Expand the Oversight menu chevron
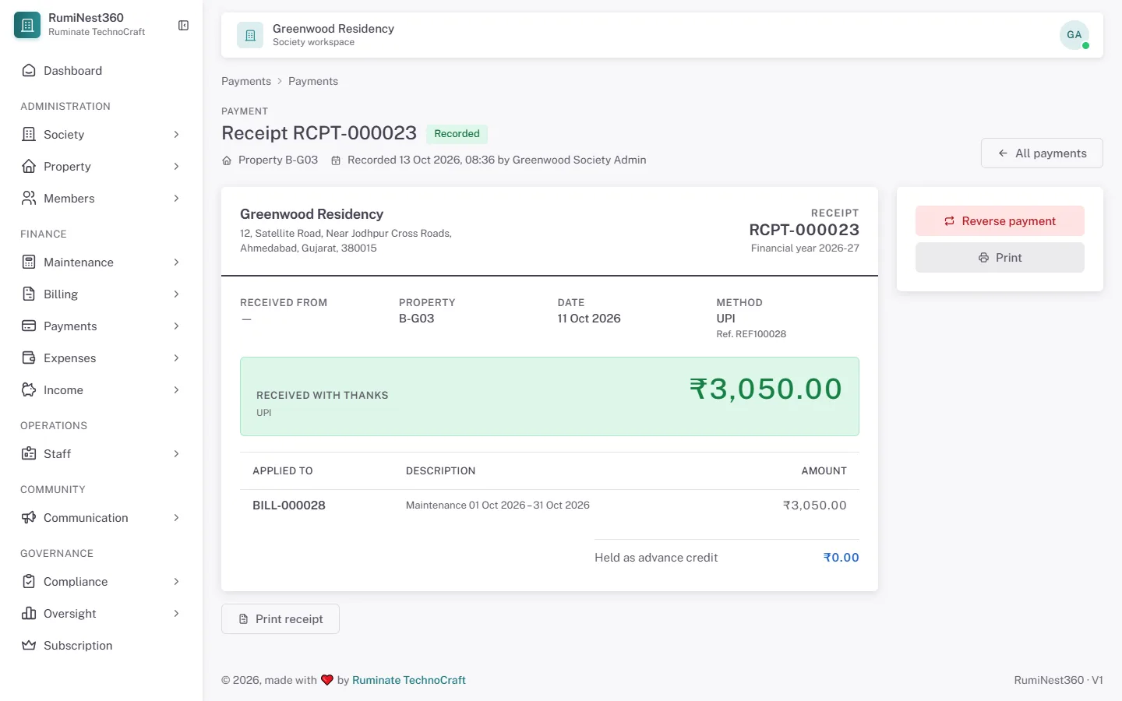This screenshot has width=1122, height=701. click(x=176, y=614)
